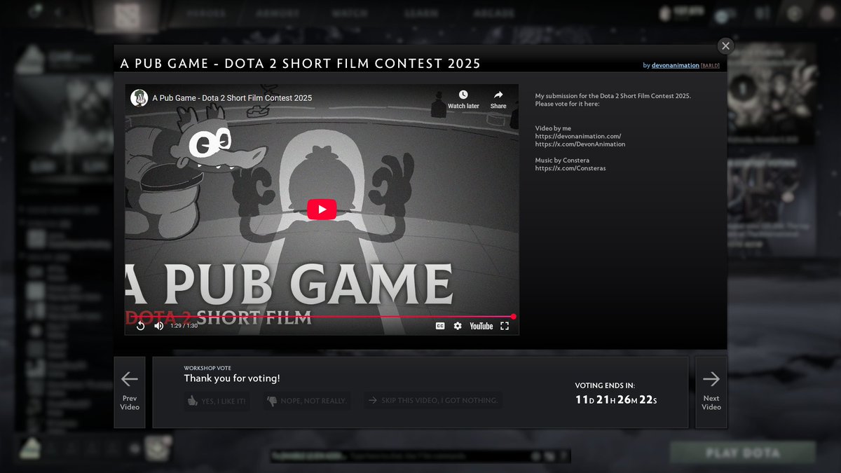The width and height of the screenshot is (841, 473).
Task: Close the short film contest dialog
Action: 725,46
